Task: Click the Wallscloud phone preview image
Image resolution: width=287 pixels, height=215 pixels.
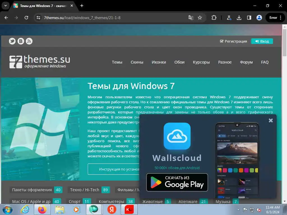Action: pos(237,160)
